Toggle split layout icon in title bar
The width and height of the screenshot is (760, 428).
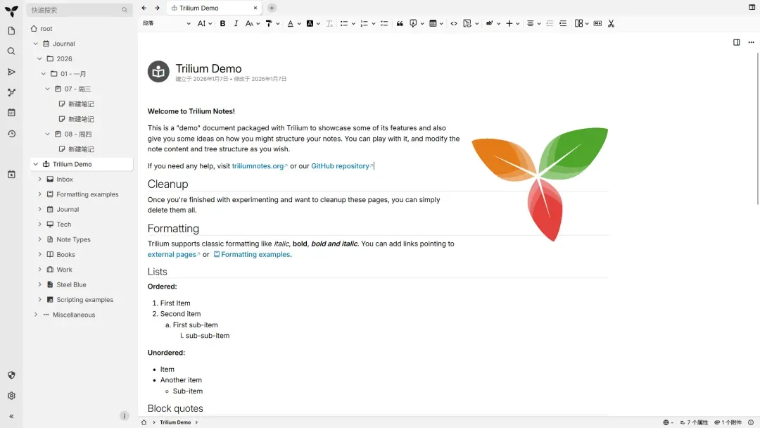click(752, 7)
